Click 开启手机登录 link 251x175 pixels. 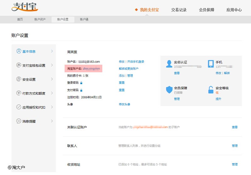pyautogui.click(x=136, y=62)
